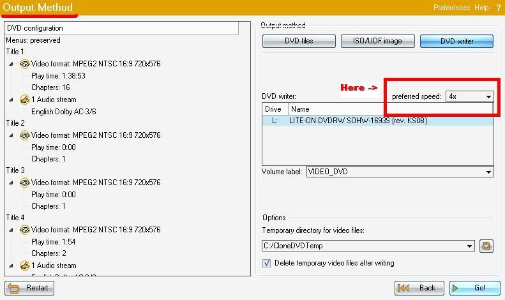Click the browse temp directory icon button
The image size is (505, 300).
(x=486, y=246)
